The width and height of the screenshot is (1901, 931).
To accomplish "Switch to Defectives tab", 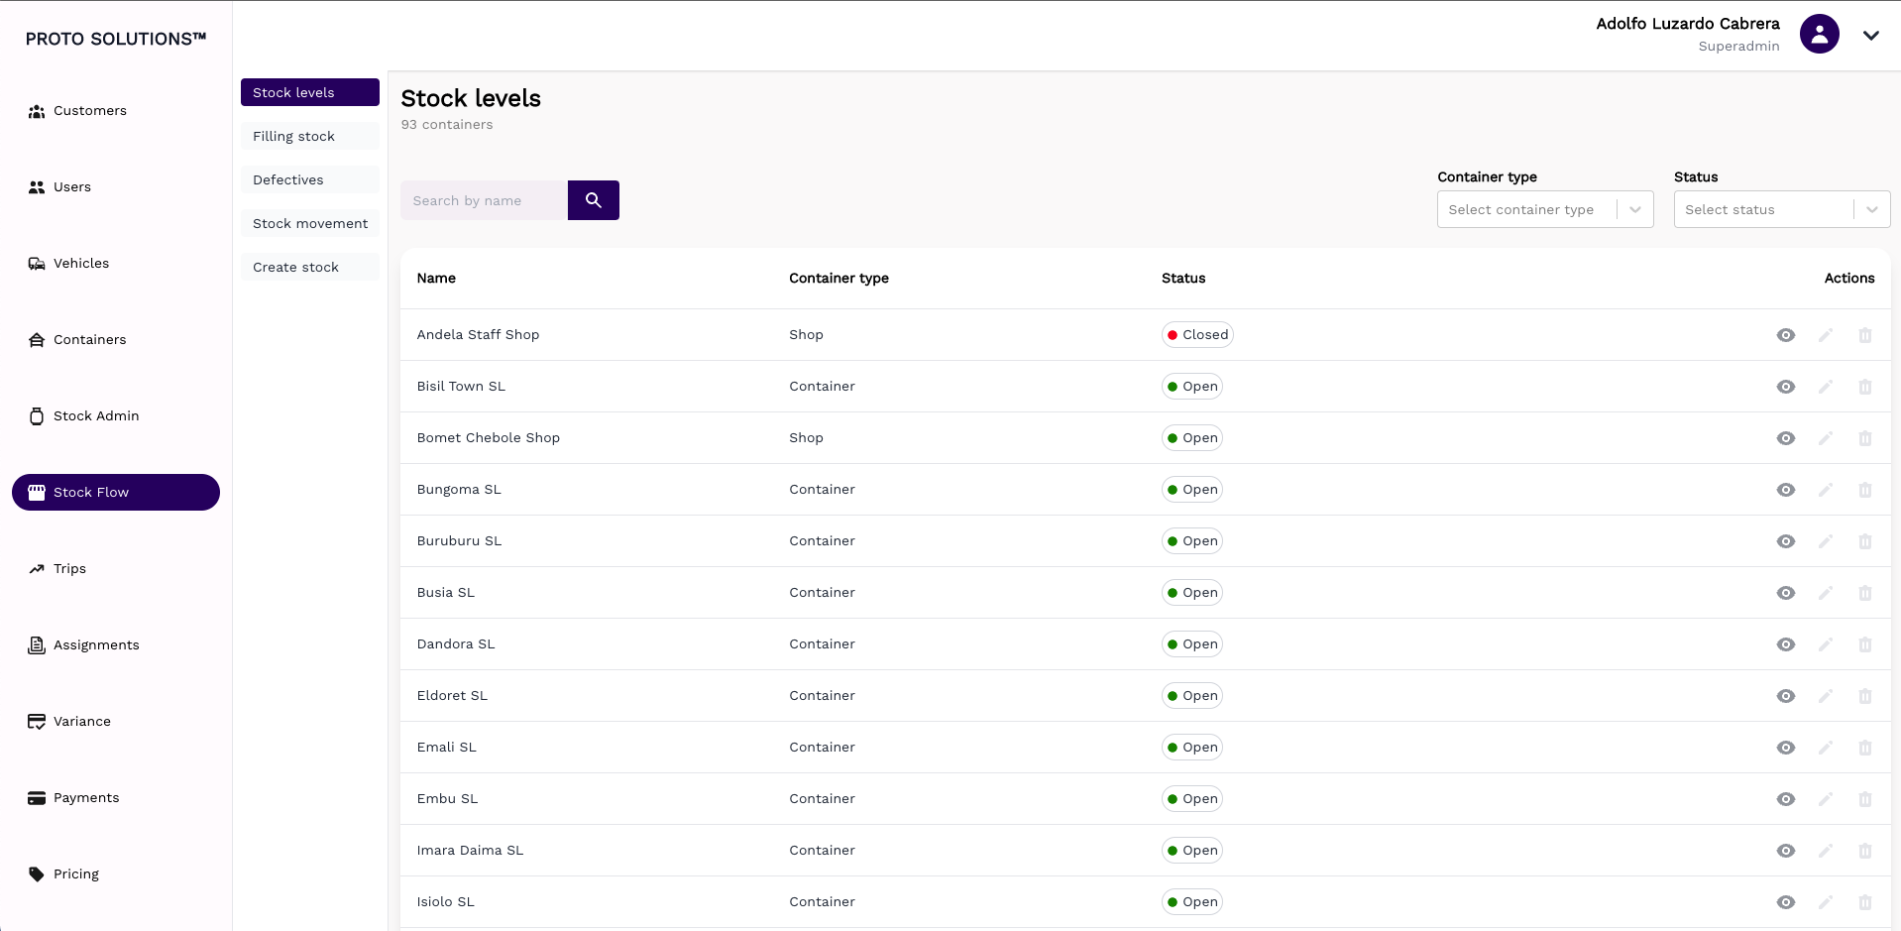I will point(310,179).
